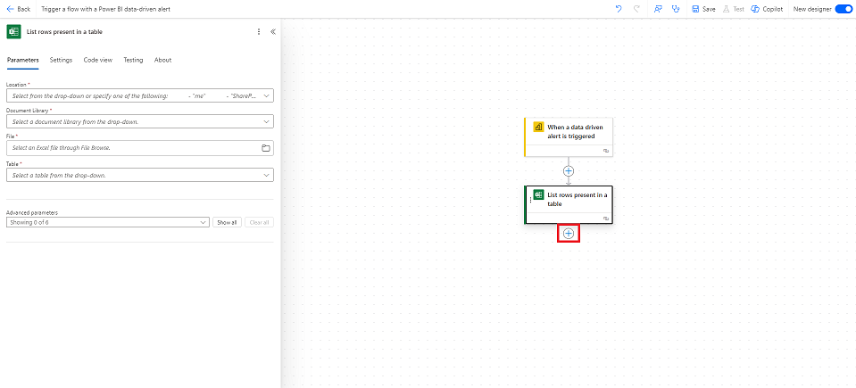Browse for Excel file with folder icon
856x388 pixels.
[266, 148]
